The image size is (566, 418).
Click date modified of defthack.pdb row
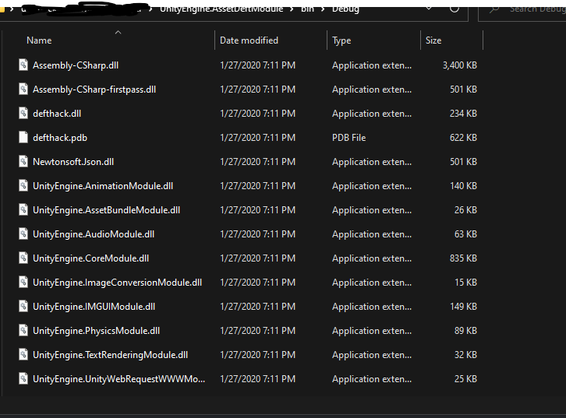click(x=258, y=138)
